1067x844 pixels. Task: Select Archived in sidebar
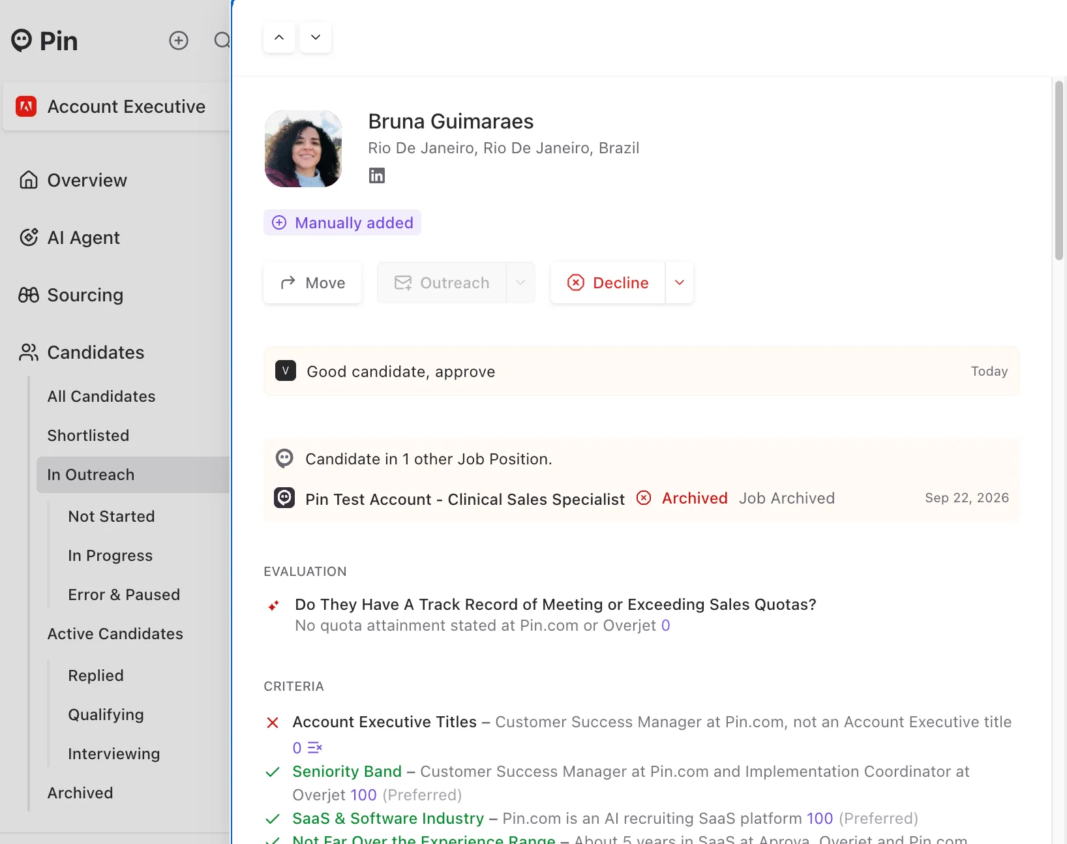(x=80, y=793)
